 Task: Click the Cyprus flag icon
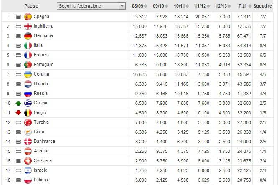28,132
